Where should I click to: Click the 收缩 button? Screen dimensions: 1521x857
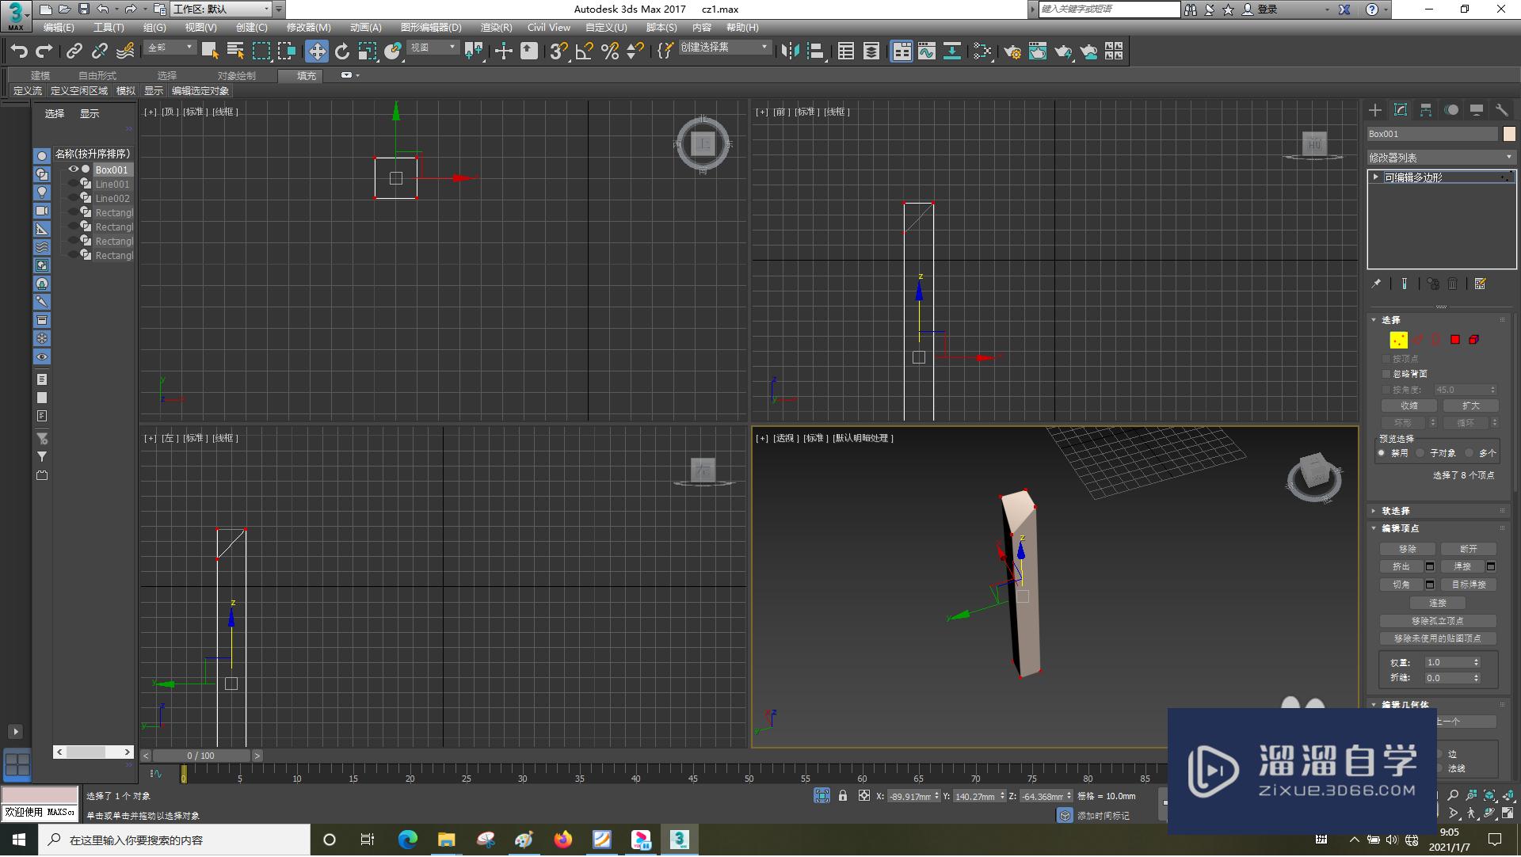(1409, 406)
